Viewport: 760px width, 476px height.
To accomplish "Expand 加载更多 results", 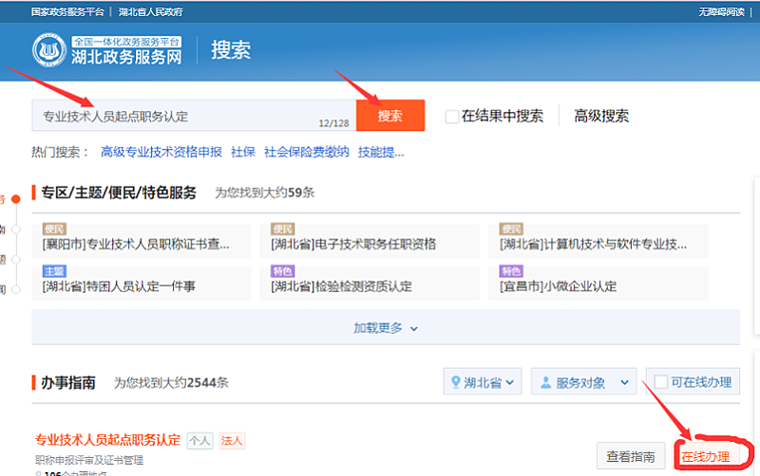I will click(x=386, y=327).
